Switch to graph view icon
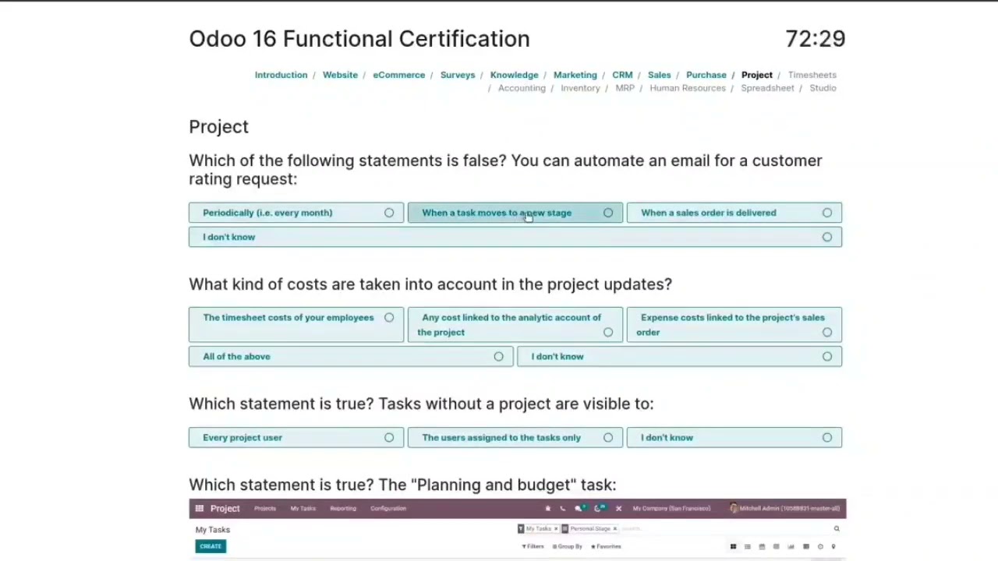This screenshot has width=998, height=561. point(791,546)
